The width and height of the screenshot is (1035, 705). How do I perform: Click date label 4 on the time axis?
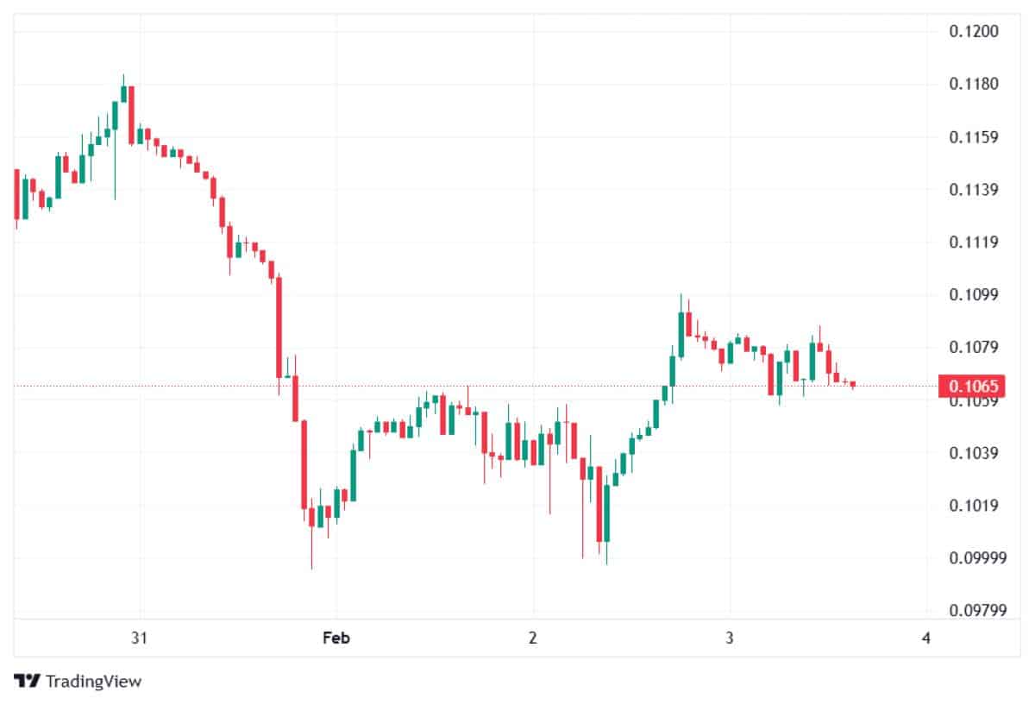[x=926, y=639]
